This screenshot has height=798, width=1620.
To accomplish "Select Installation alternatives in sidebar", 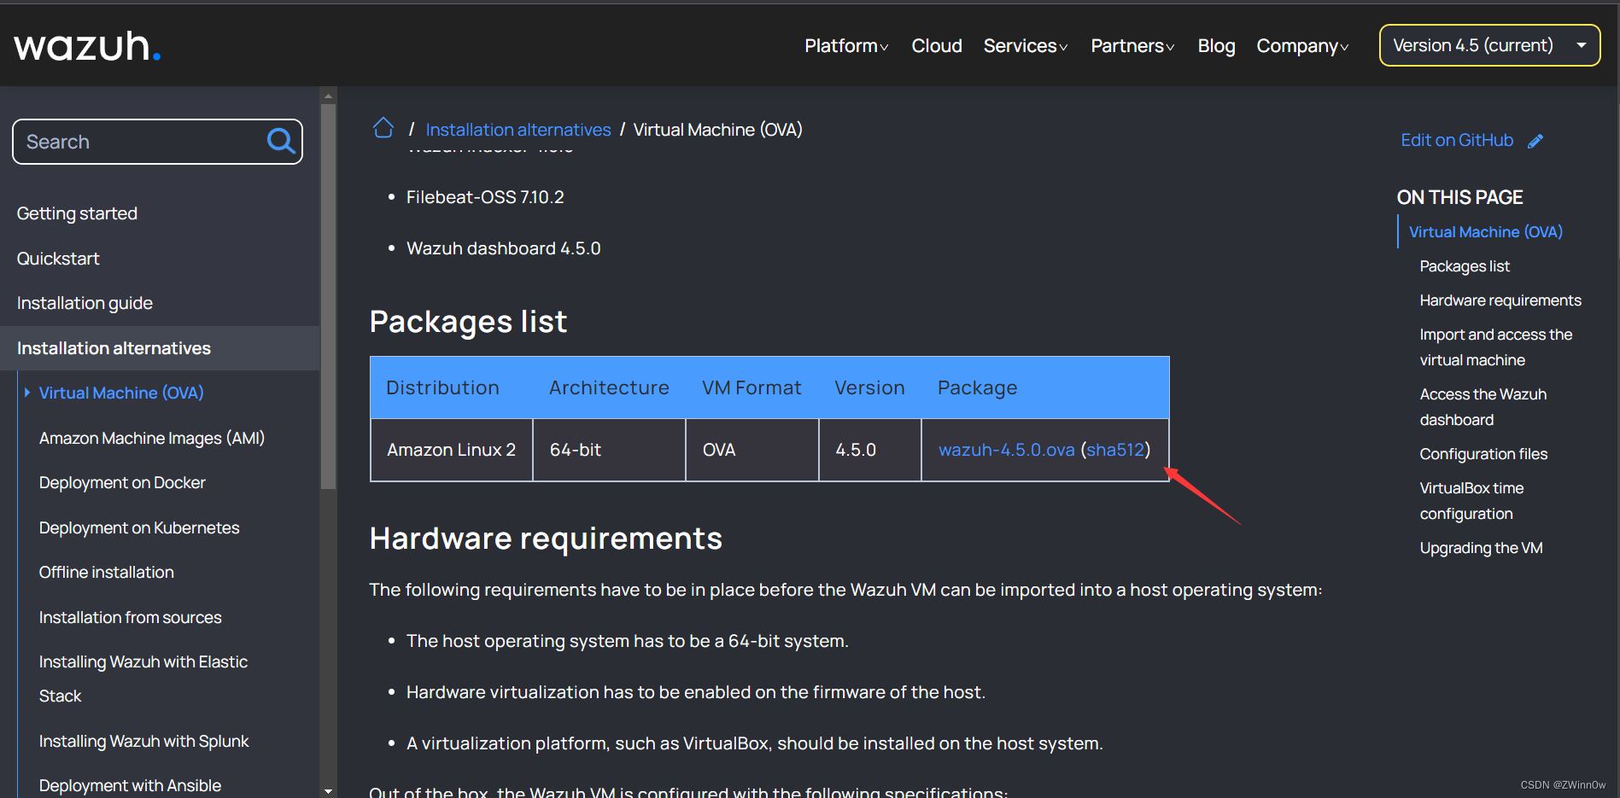I will 160,348.
